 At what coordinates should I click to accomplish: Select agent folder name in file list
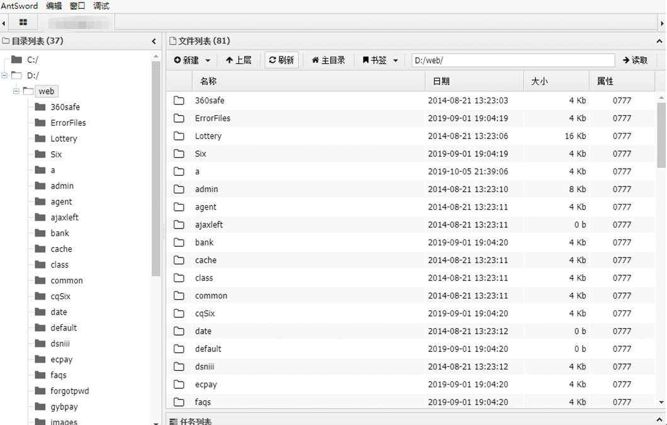tap(206, 207)
